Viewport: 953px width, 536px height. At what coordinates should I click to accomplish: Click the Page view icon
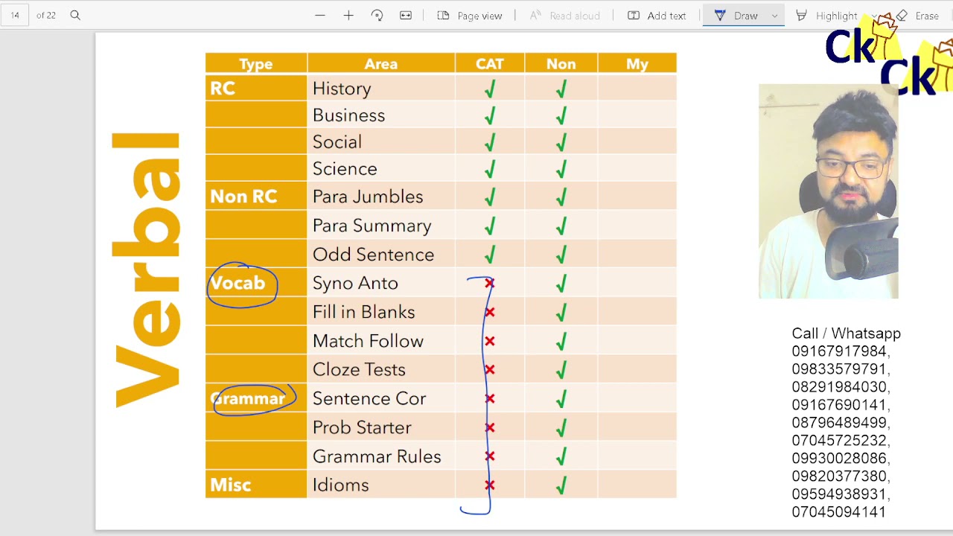tap(443, 15)
